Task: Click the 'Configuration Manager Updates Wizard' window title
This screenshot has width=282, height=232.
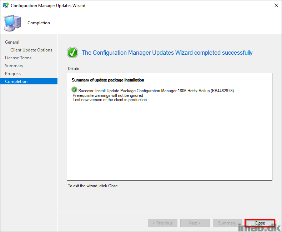Action: pyautogui.click(x=48, y=6)
